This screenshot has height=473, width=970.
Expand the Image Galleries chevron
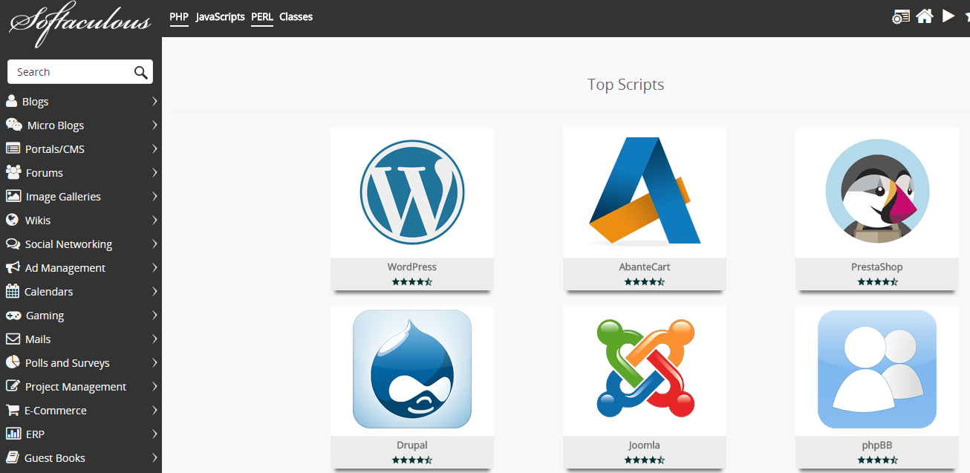154,196
